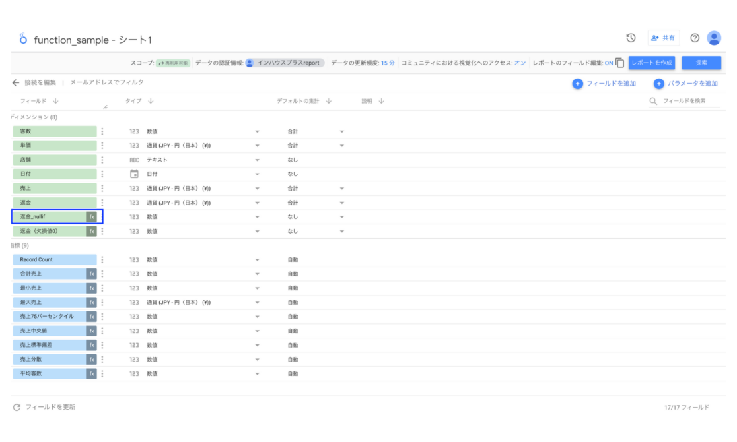Screen dimensions: 737x442
Task: Open the 合計 aggregation dropdown for 単価
Action: tap(341, 145)
